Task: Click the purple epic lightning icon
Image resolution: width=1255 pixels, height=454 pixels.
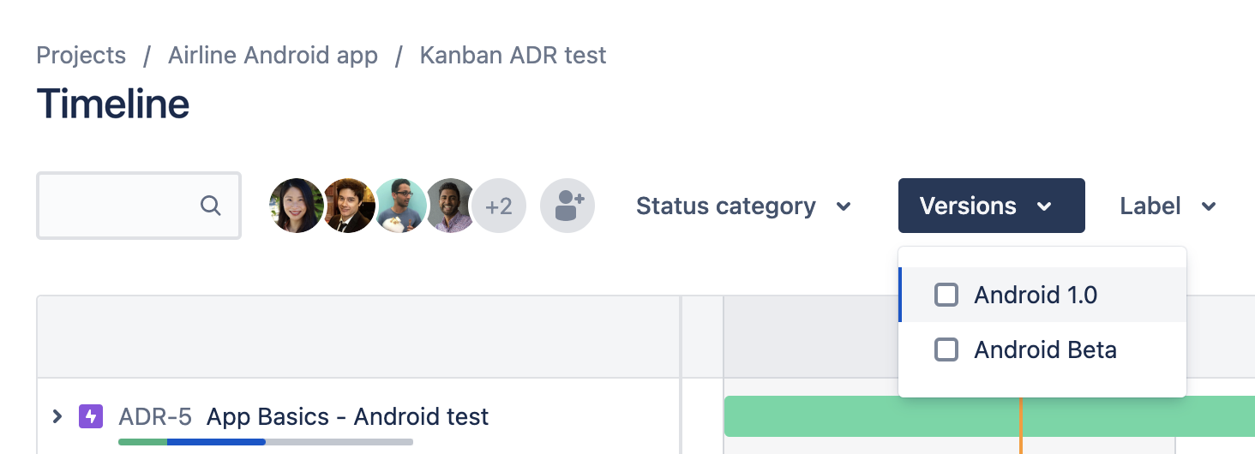Action: pyautogui.click(x=91, y=417)
